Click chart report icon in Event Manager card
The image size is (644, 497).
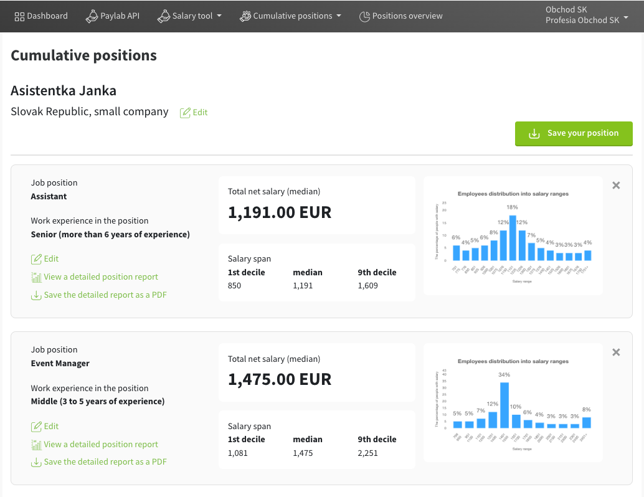(36, 445)
